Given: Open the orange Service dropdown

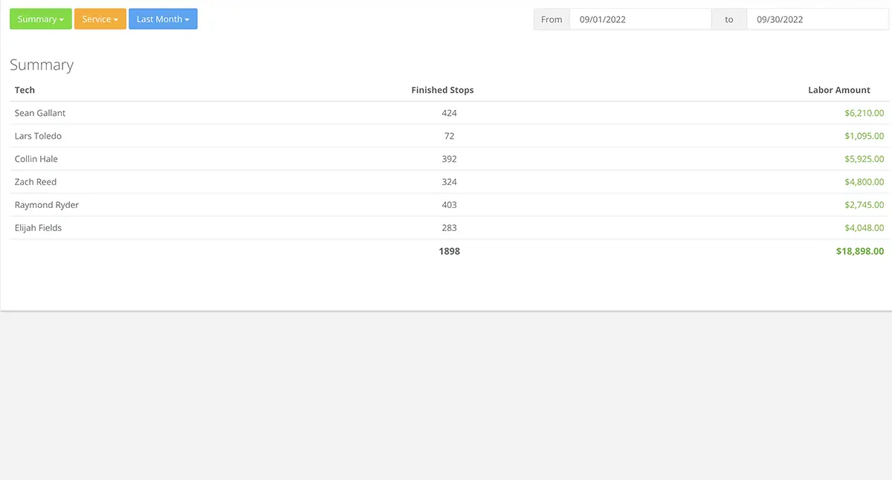Looking at the screenshot, I should point(100,19).
